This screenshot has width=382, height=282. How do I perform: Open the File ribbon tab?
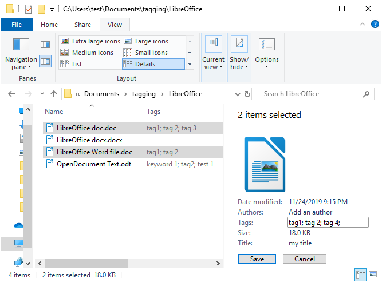(17, 25)
